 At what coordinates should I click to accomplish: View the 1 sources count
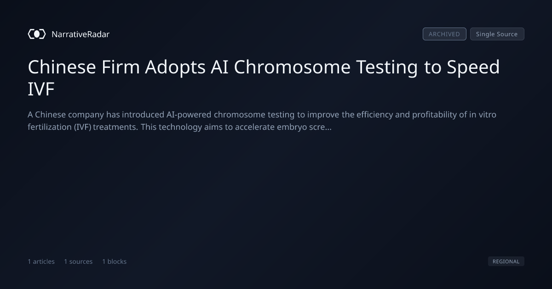point(78,261)
